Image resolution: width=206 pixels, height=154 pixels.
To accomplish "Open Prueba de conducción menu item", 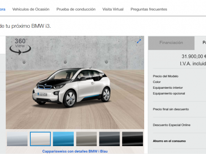I will (x=76, y=9).
